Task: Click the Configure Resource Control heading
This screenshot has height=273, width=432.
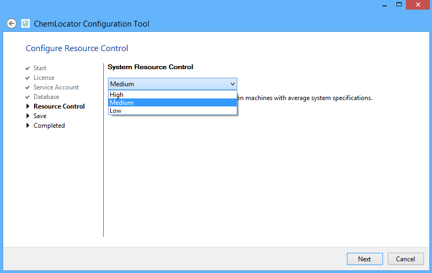Action: click(77, 48)
